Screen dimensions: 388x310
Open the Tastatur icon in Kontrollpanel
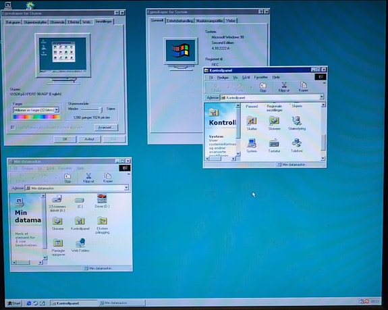(x=274, y=145)
